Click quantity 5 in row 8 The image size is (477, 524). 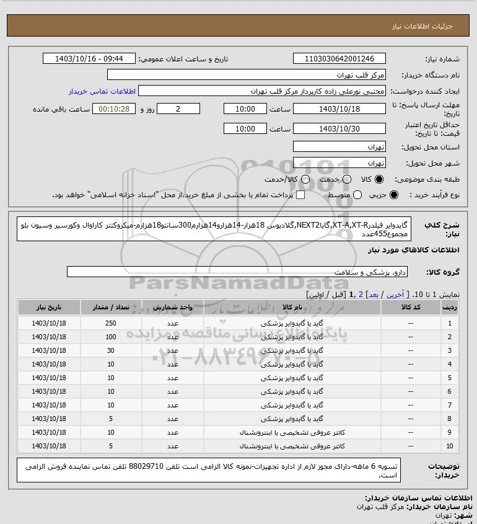point(111,419)
